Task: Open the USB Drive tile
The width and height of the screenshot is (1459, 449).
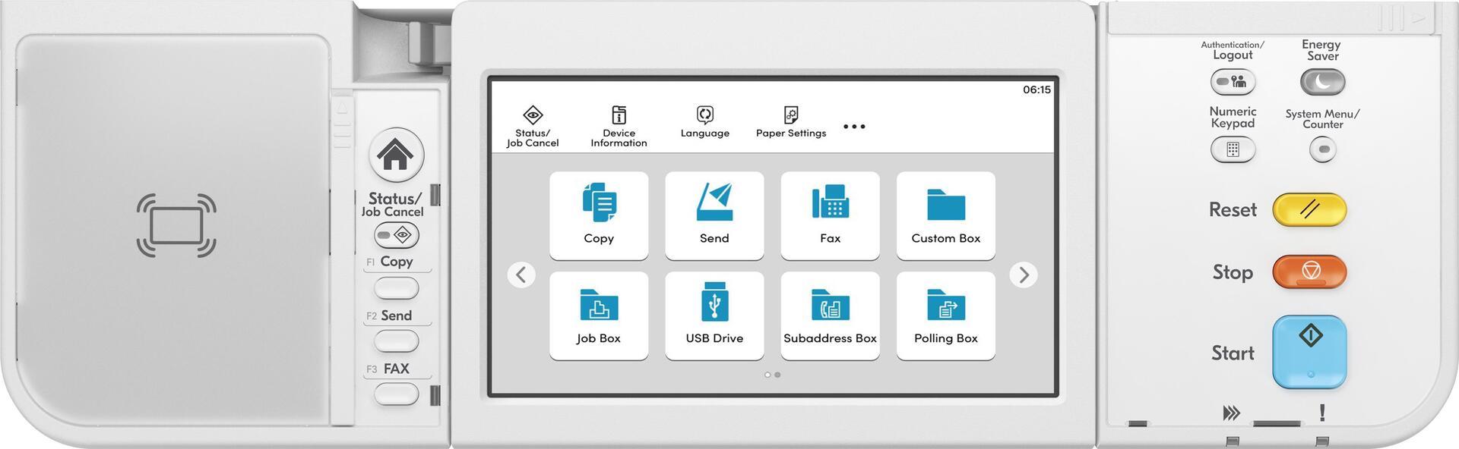Action: click(714, 316)
